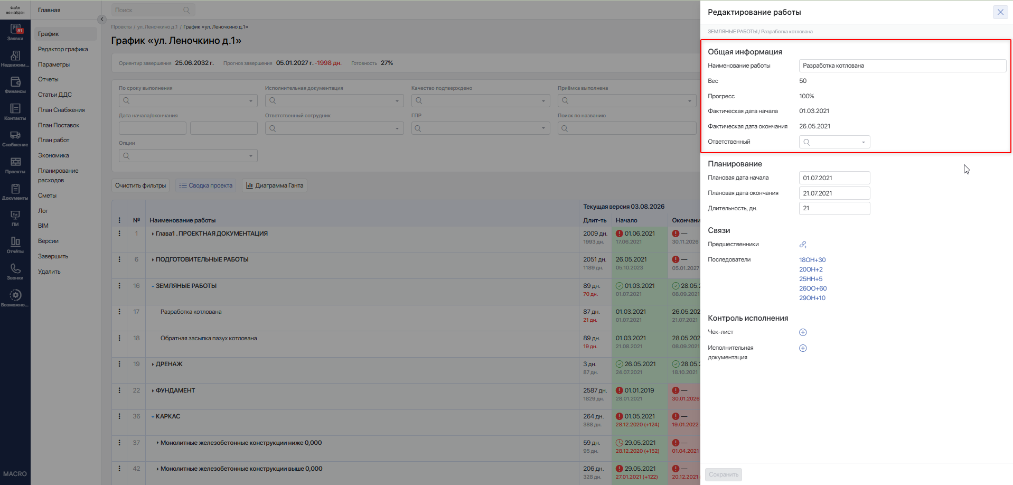Open the Документы sidebar icon
Screen dimensions: 1013x485
tap(15, 191)
